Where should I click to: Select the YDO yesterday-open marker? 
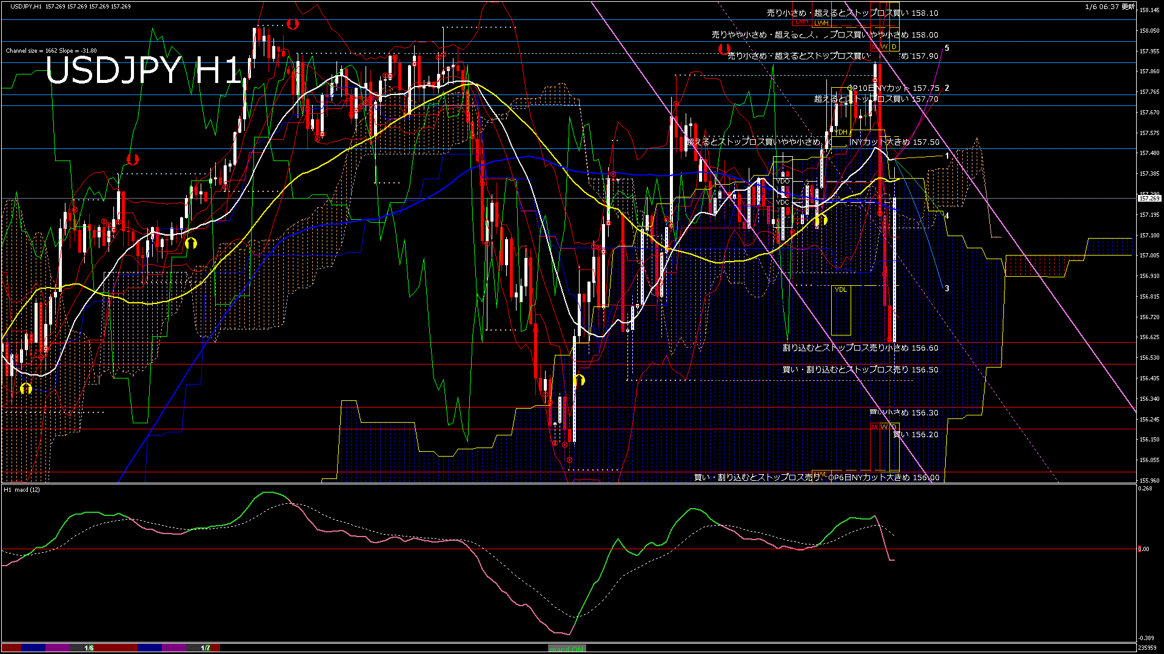tap(783, 181)
